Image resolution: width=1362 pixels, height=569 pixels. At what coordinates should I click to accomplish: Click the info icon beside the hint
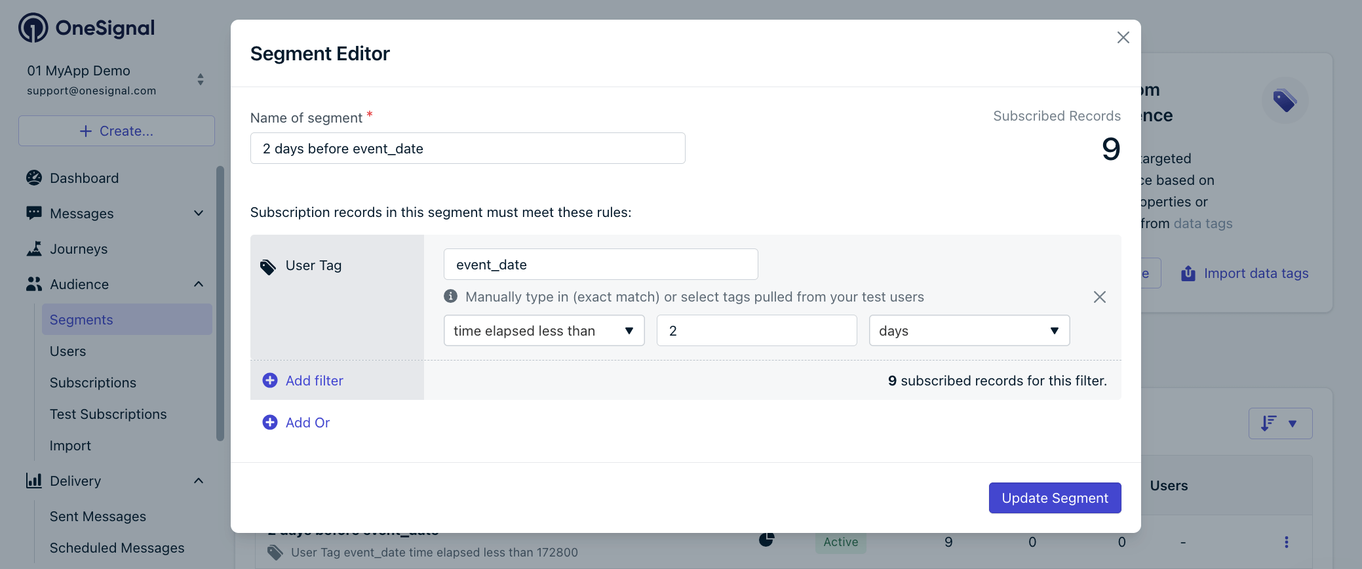tap(450, 296)
